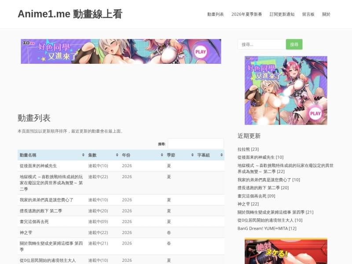Open 畫完這個再去死 [09] sidebar link
This screenshot has width=352, height=264.
257,196
